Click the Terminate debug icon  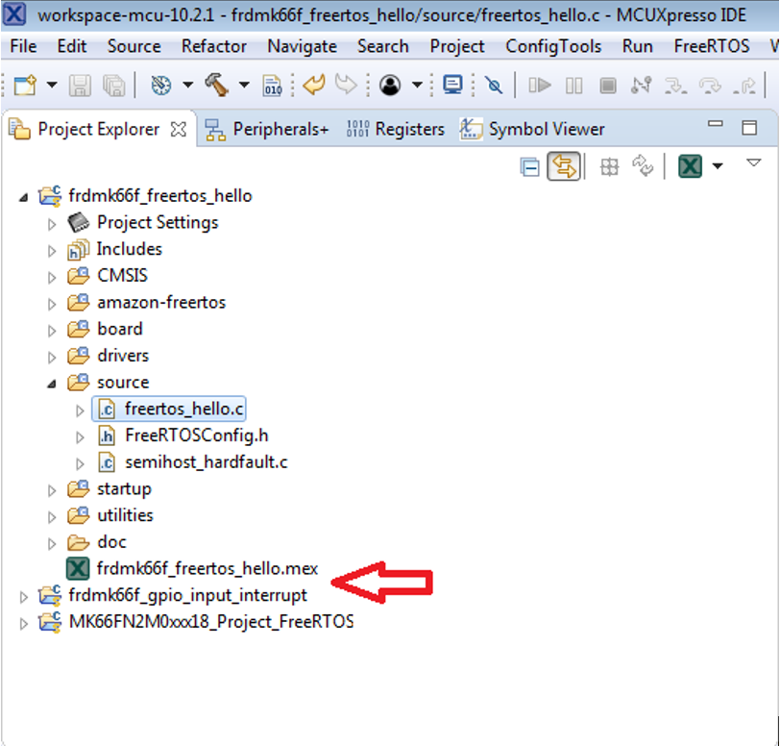[608, 86]
